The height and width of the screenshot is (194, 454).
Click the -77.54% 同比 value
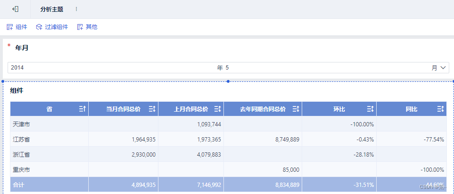click(434, 140)
